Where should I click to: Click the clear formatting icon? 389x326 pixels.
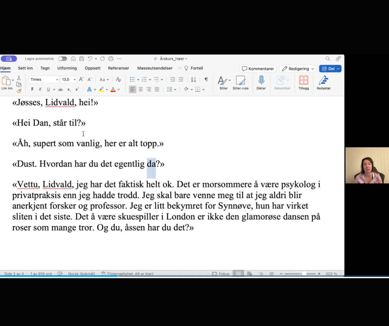tap(118, 79)
